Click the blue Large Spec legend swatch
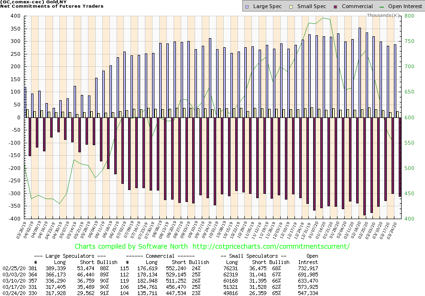This screenshot has height=296, width=425. click(246, 7)
